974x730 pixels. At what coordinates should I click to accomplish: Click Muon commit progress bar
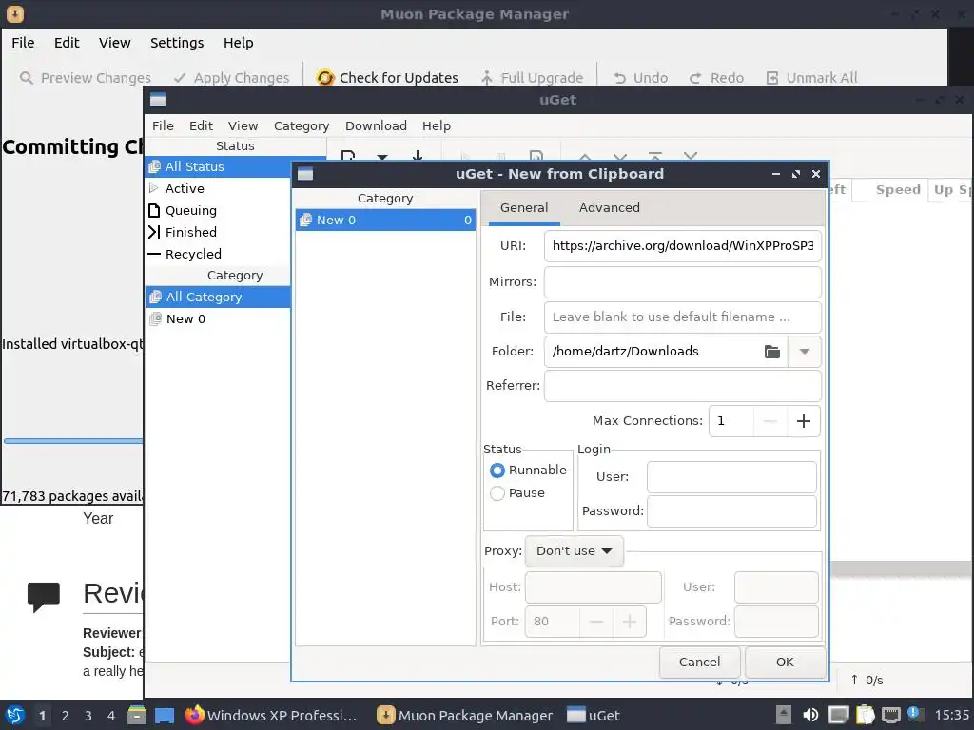click(73, 441)
